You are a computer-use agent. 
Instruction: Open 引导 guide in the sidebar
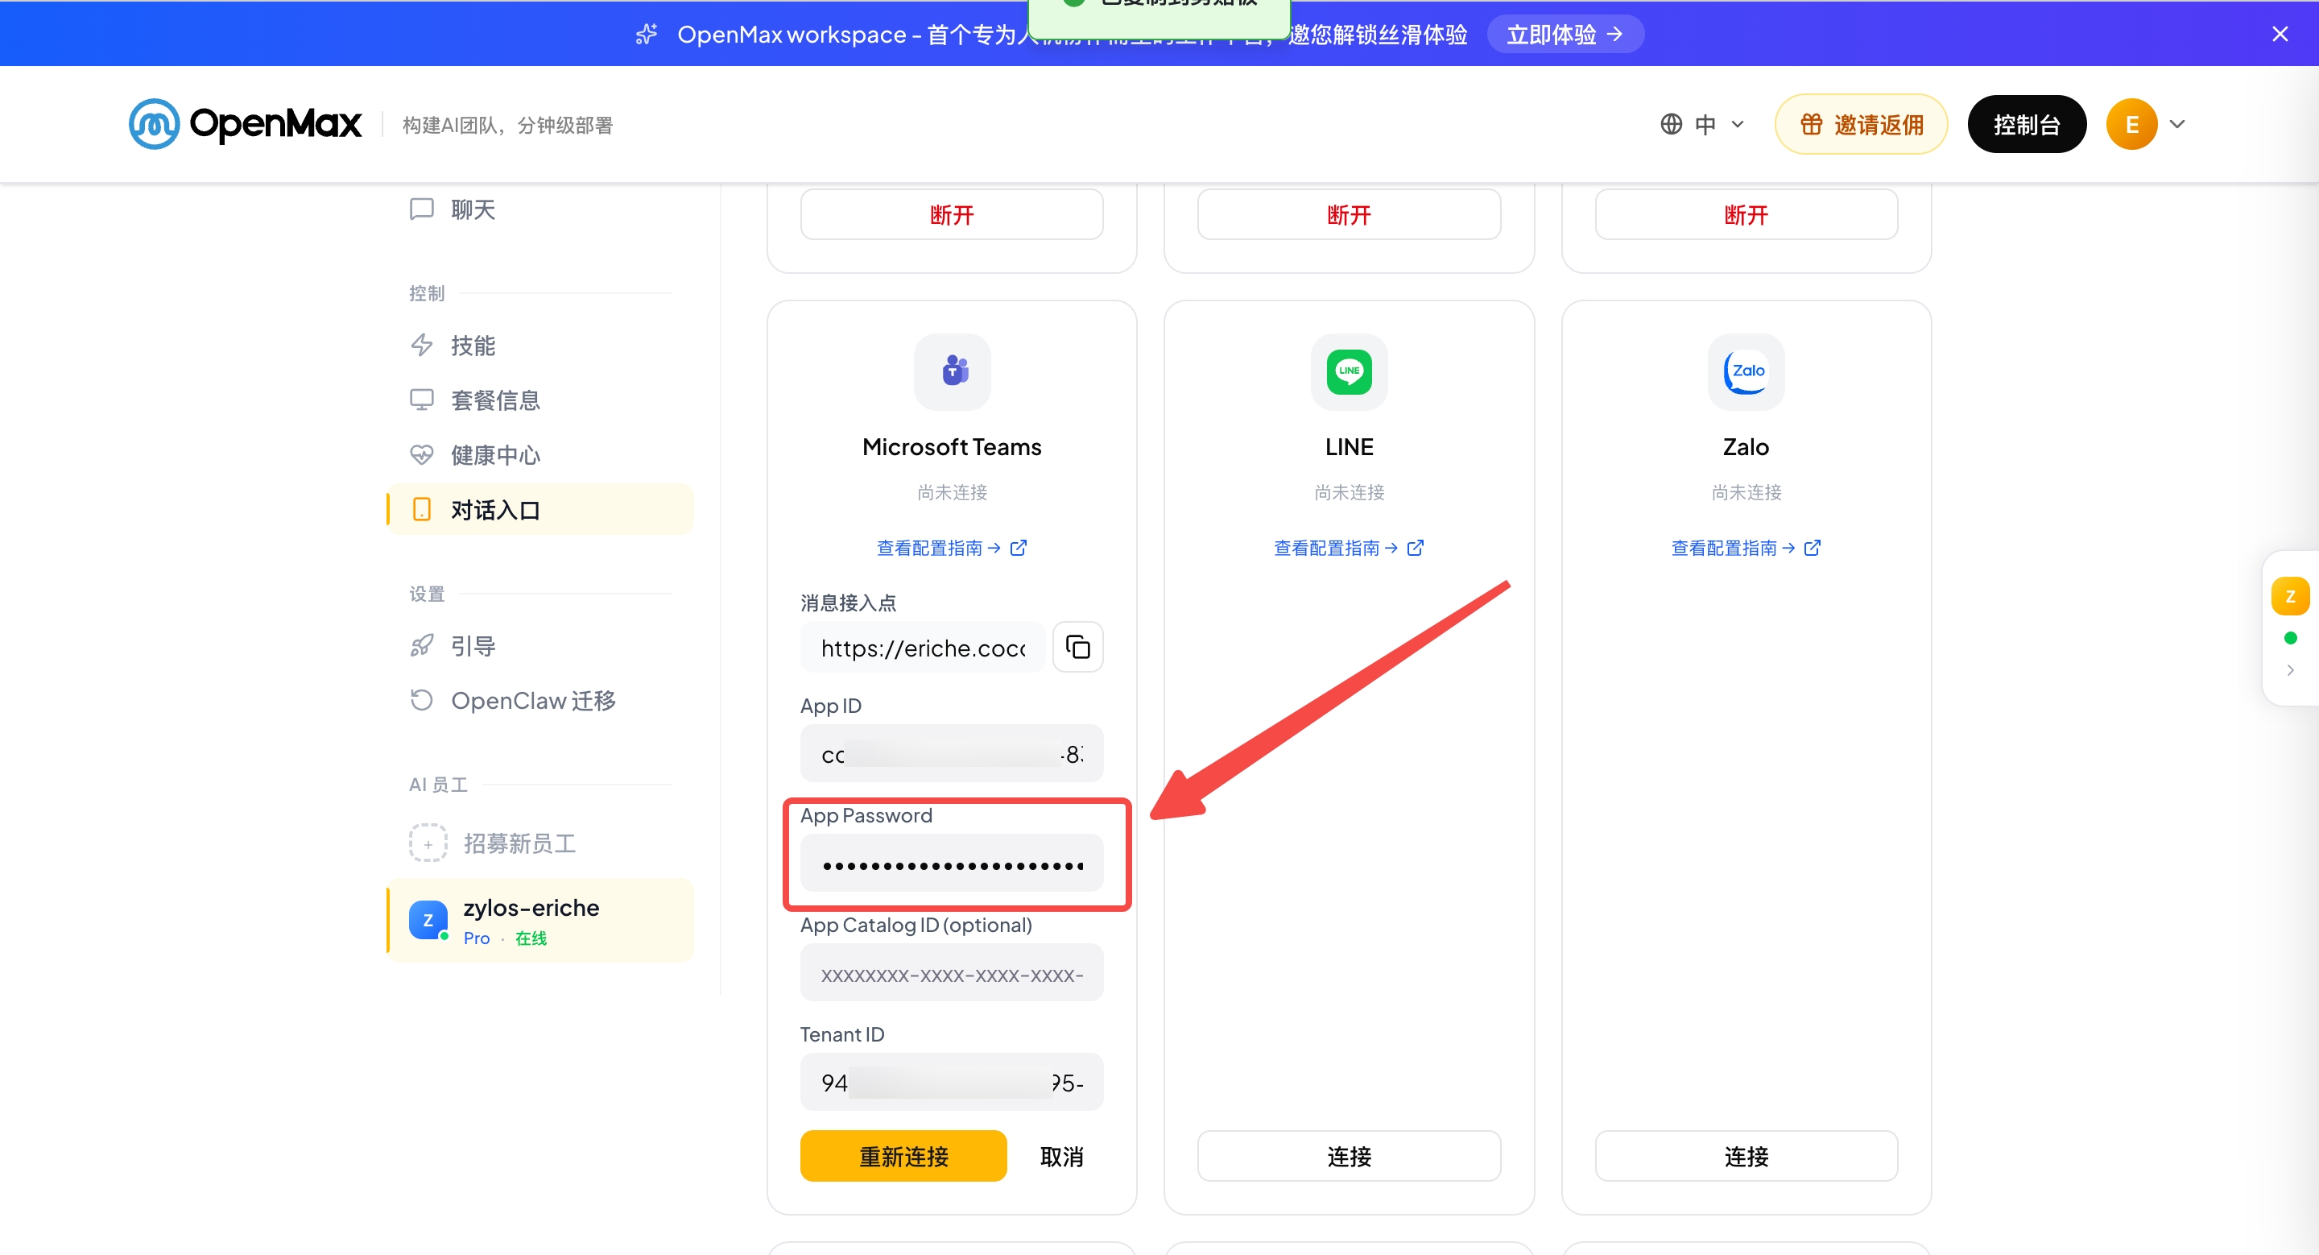coord(540,645)
